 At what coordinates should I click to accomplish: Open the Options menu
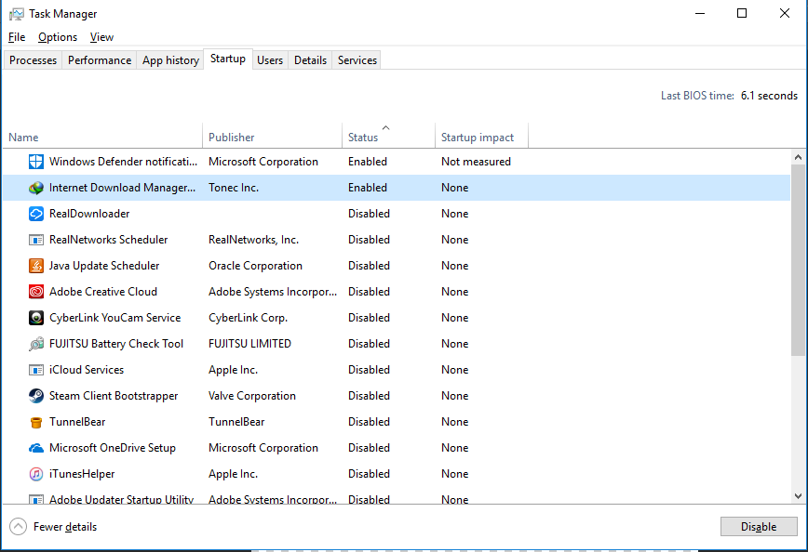[x=58, y=37]
